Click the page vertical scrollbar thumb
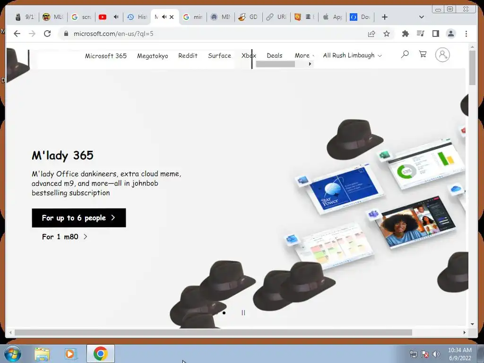The image size is (484, 363). [472, 68]
